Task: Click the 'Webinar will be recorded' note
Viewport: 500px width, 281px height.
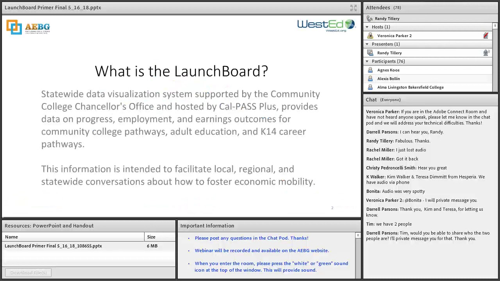Action: click(262, 251)
